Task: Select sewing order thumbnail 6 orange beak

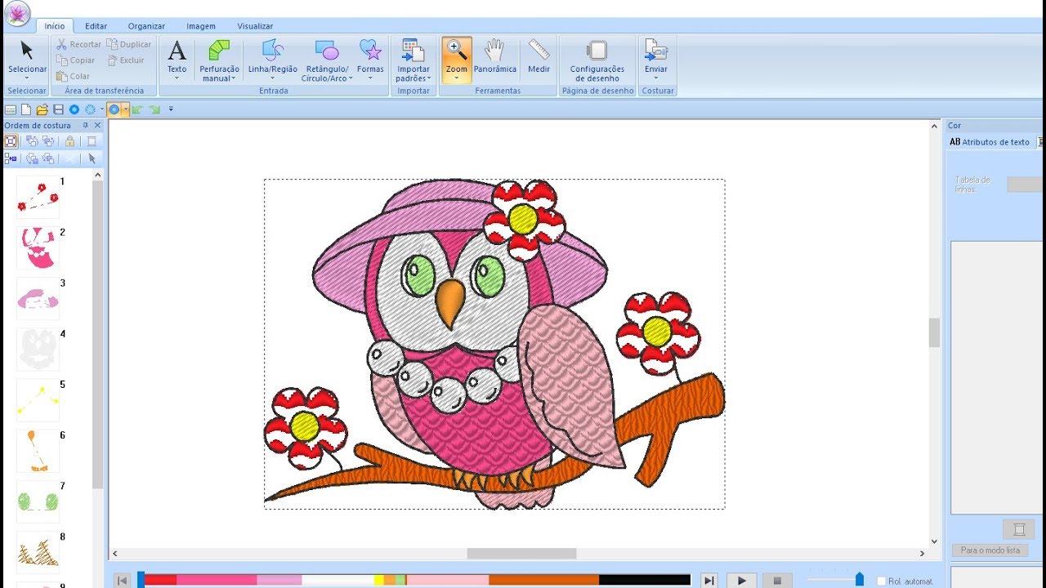Action: [38, 451]
